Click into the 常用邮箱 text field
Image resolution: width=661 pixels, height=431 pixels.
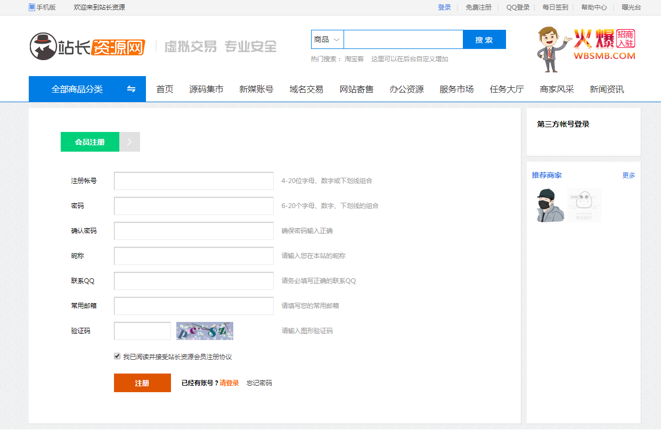(194, 306)
